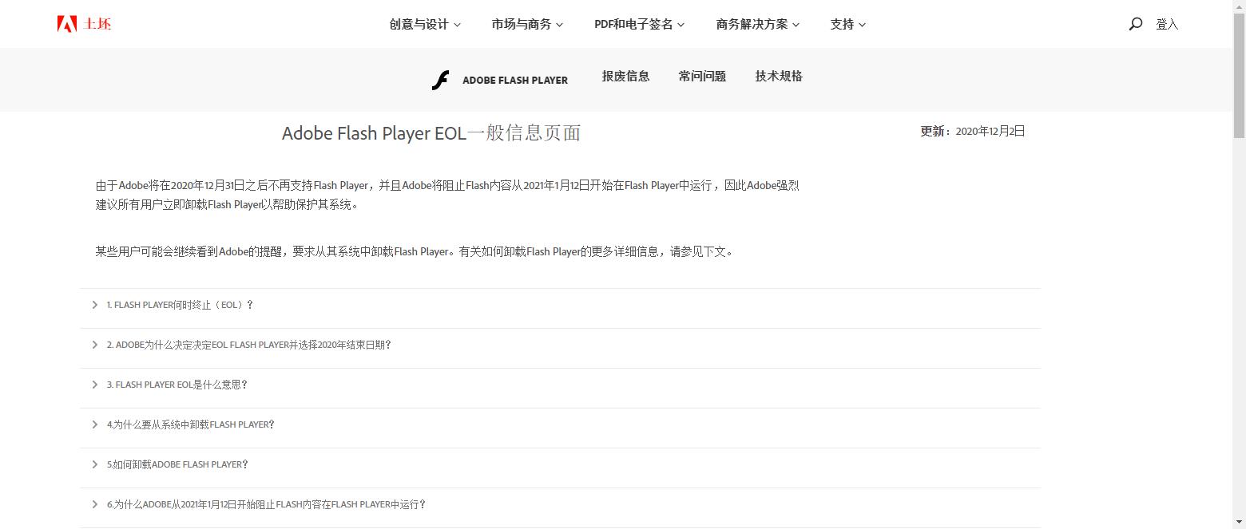Click the Adobe logo icon
This screenshot has height=529, width=1246.
67,24
